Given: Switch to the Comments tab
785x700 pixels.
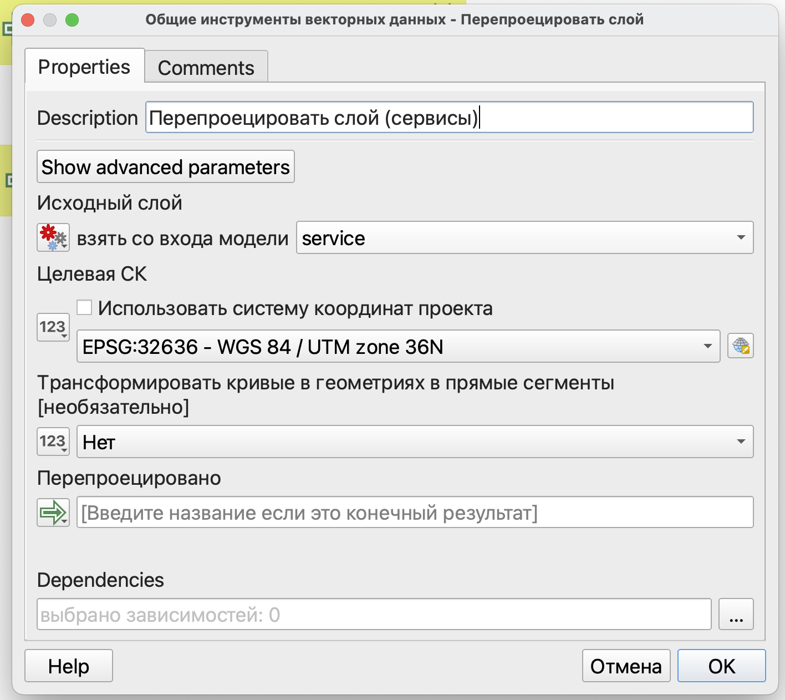Looking at the screenshot, I should pos(206,68).
